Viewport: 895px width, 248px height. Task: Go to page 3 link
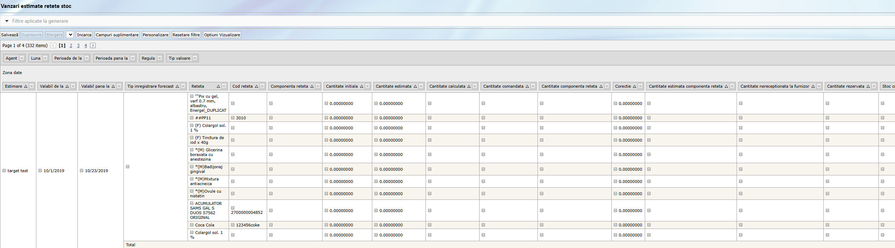[78, 46]
